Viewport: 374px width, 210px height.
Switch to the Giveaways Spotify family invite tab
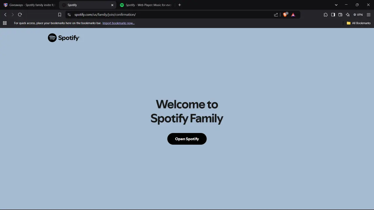click(x=29, y=5)
